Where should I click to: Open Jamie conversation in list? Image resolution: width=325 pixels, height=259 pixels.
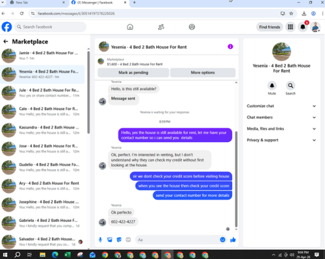point(42,56)
